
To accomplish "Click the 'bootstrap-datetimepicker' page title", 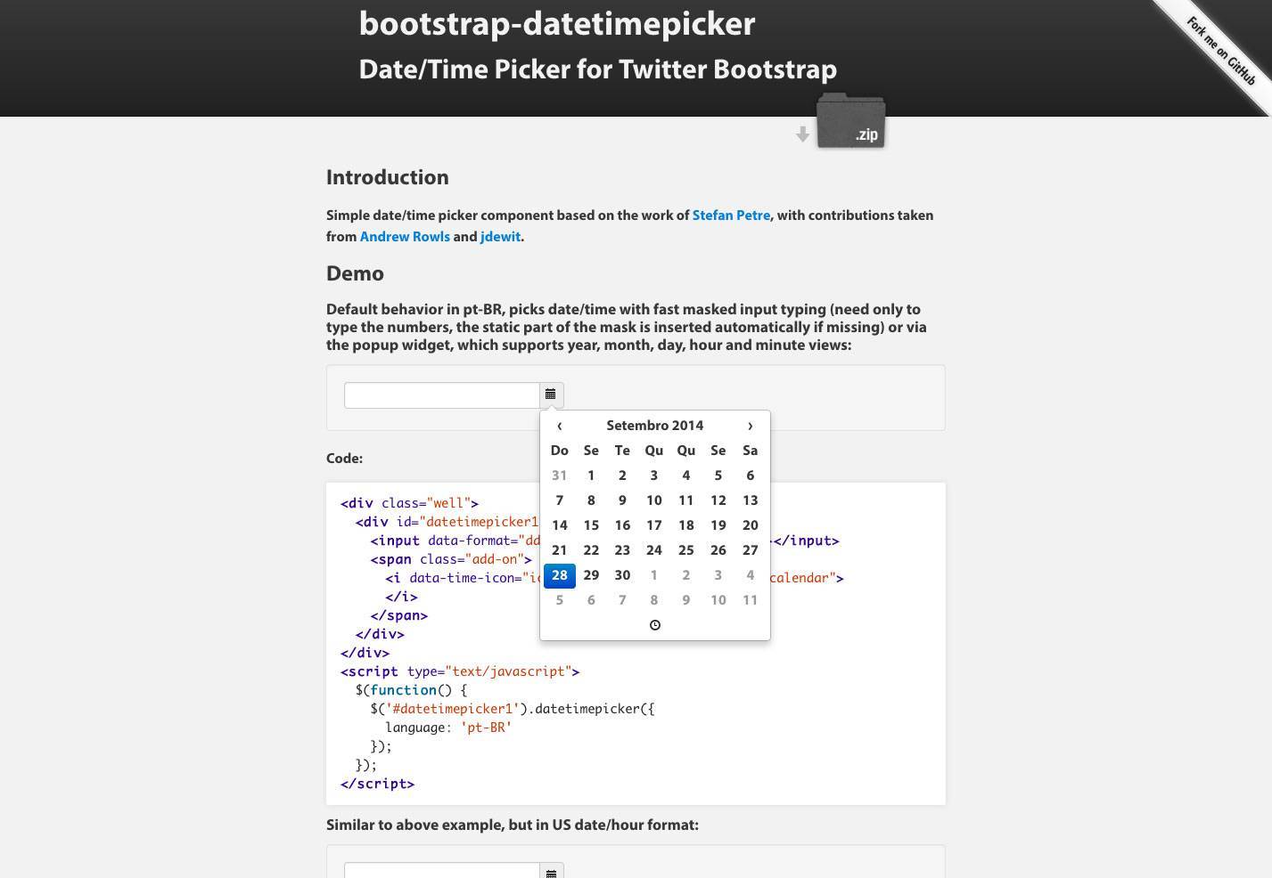I will [557, 23].
